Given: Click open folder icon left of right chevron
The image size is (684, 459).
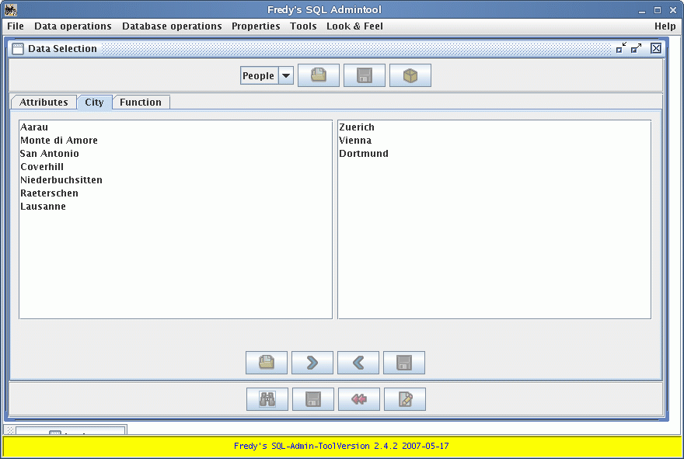Looking at the screenshot, I should 267,363.
